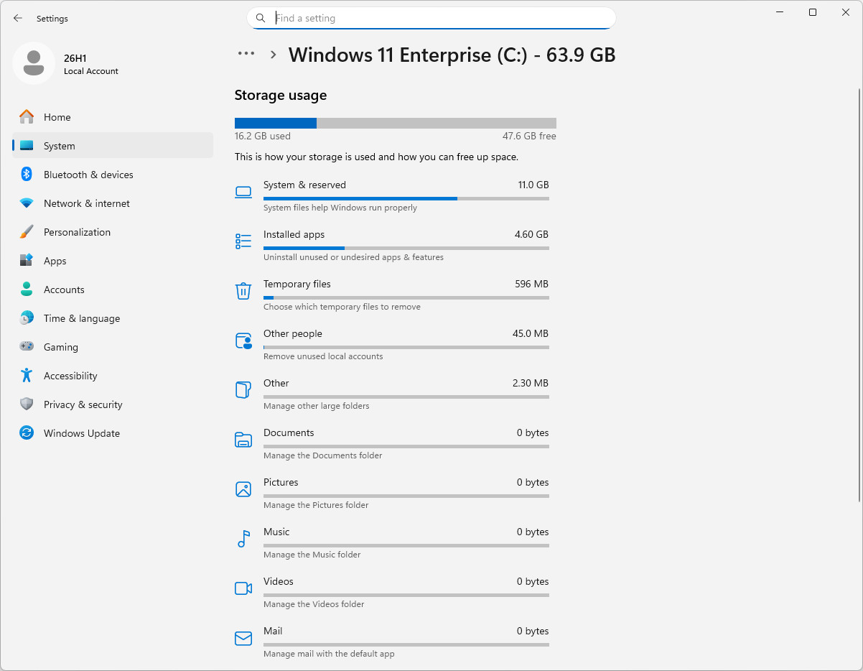The width and height of the screenshot is (863, 671).
Task: Open the breadcrumb ellipsis menu
Action: 246,53
